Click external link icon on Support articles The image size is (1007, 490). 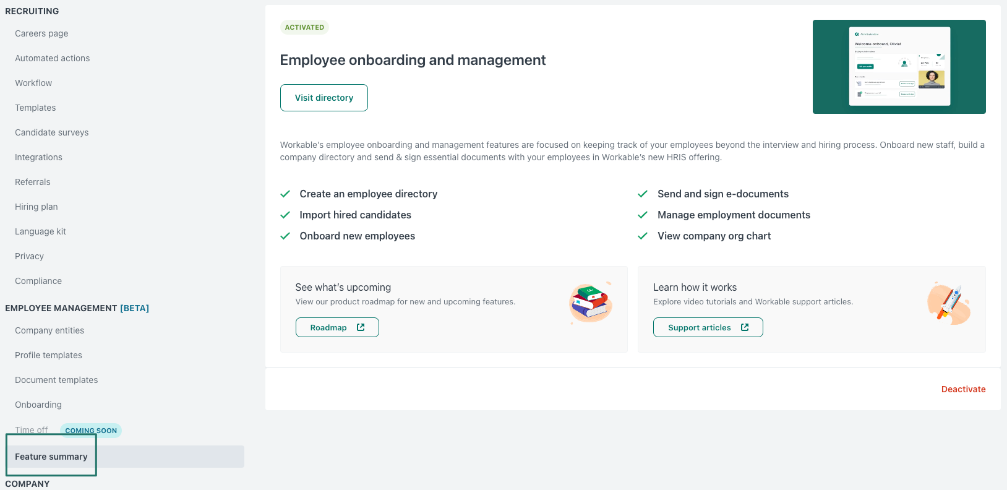tap(745, 327)
